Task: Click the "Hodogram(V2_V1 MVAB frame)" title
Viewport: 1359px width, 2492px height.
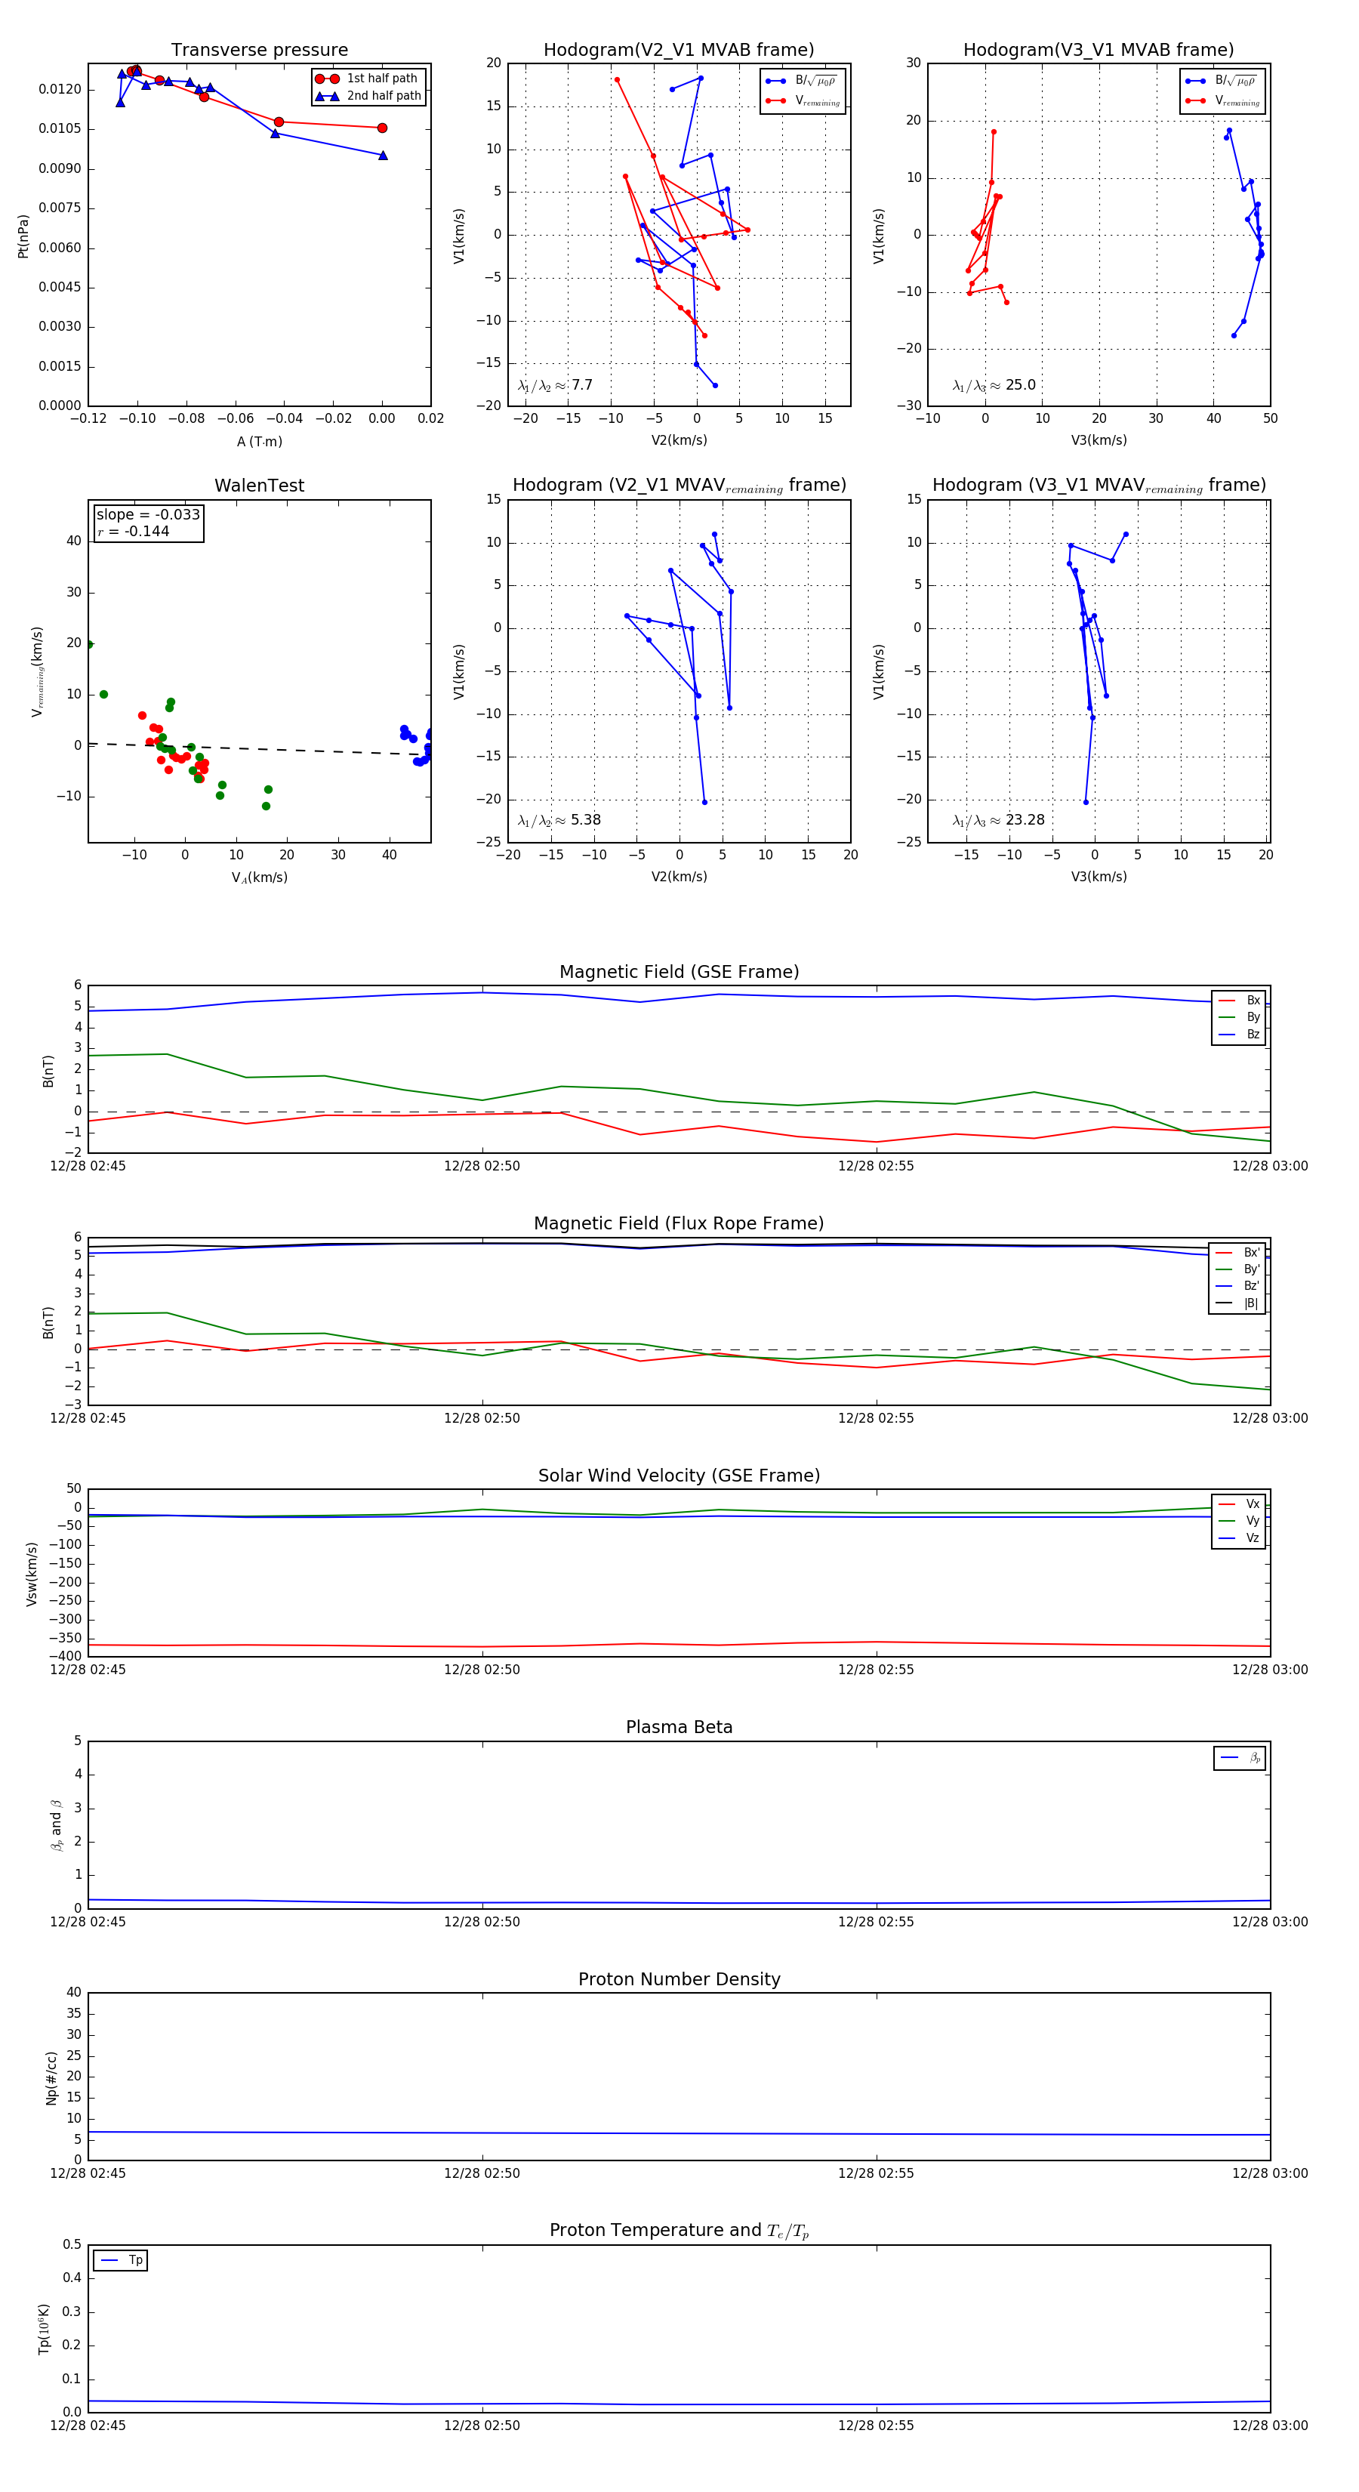Action: click(679, 51)
